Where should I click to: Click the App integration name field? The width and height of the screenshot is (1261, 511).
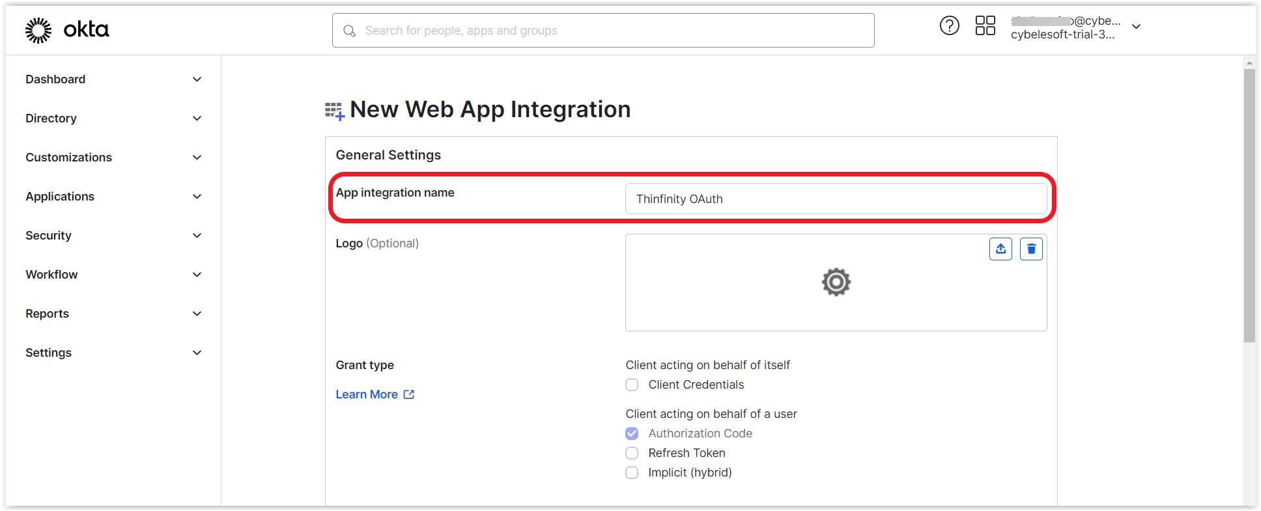coord(836,199)
